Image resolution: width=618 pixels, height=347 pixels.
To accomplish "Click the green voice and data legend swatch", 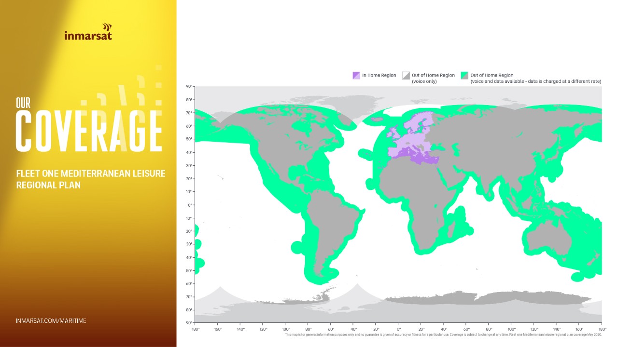I will pyautogui.click(x=464, y=75).
